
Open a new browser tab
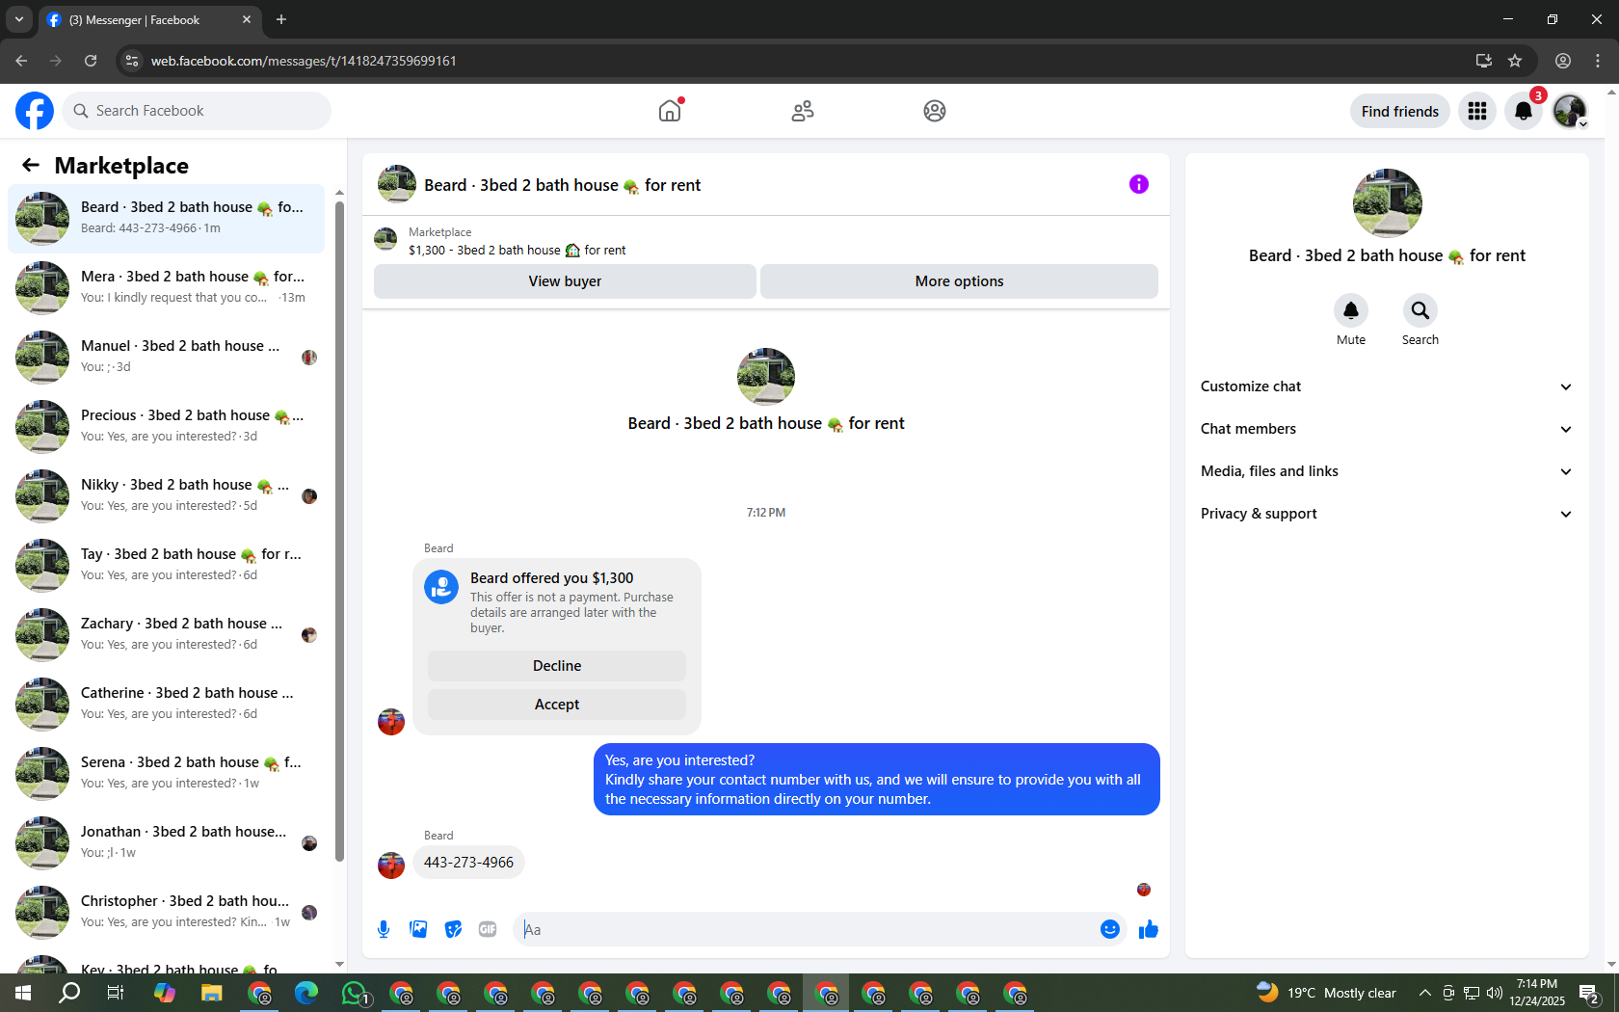click(281, 19)
